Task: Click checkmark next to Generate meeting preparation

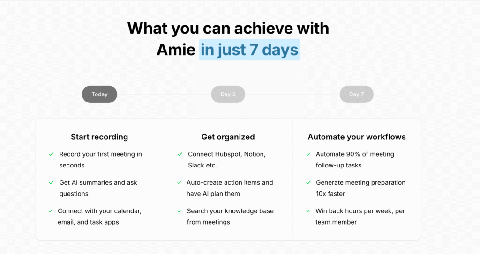Action: point(308,183)
